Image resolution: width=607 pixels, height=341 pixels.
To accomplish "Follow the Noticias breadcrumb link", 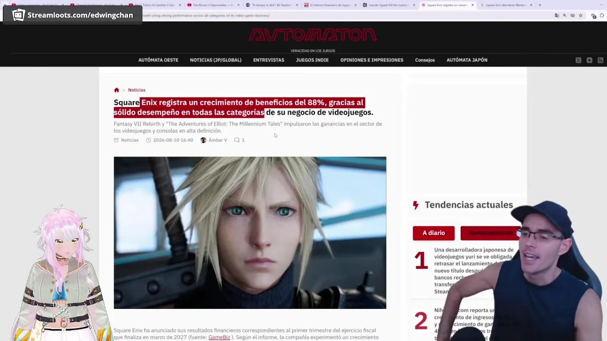I will click(x=137, y=90).
